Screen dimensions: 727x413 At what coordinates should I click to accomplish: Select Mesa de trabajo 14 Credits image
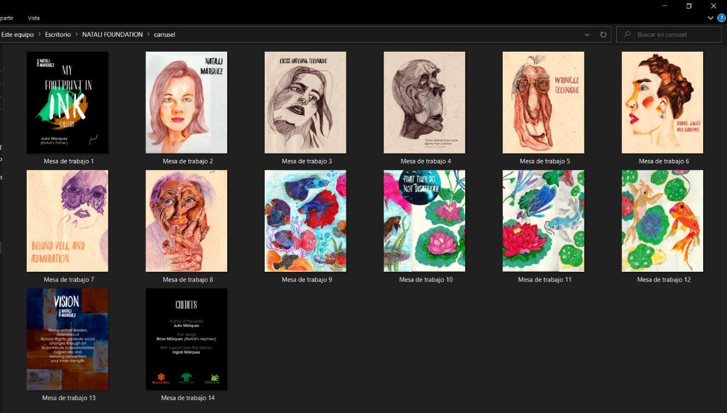tap(186, 339)
